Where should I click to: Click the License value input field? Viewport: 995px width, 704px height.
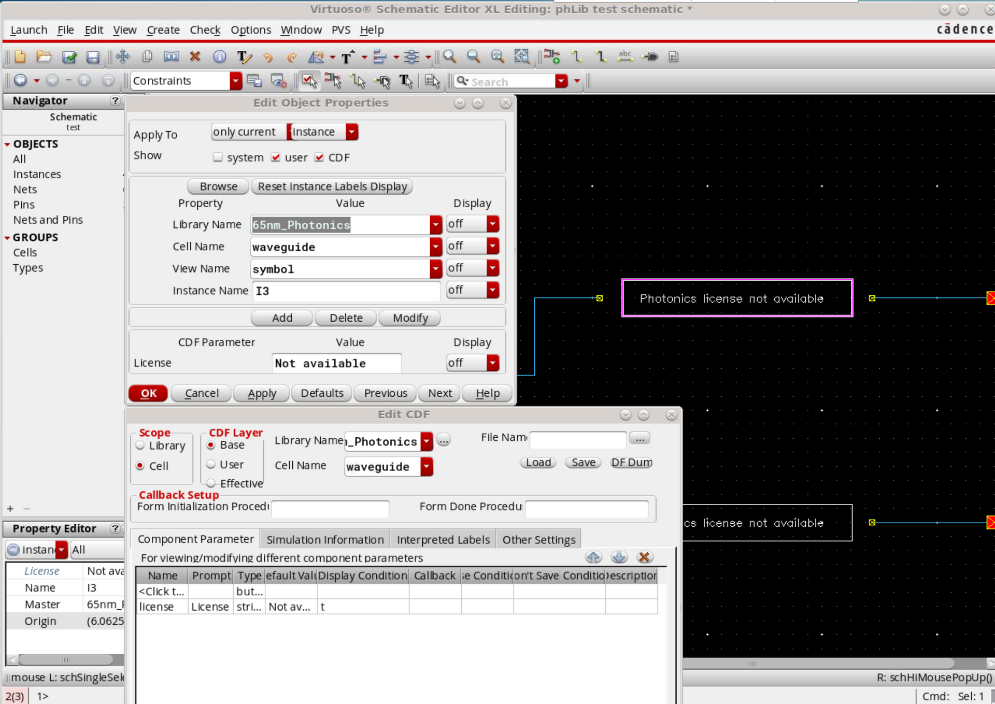[x=336, y=363]
